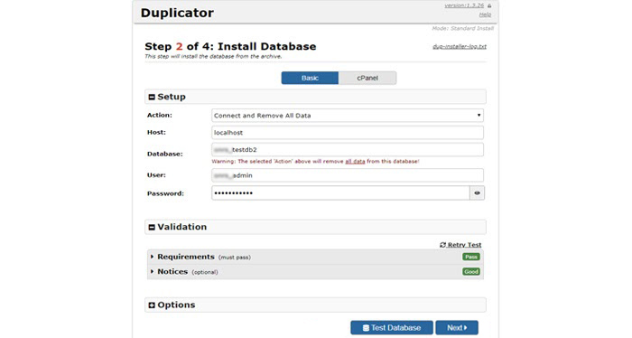Viewport: 632px width, 338px height.
Task: Switch to the cPanel tab
Action: coord(367,78)
